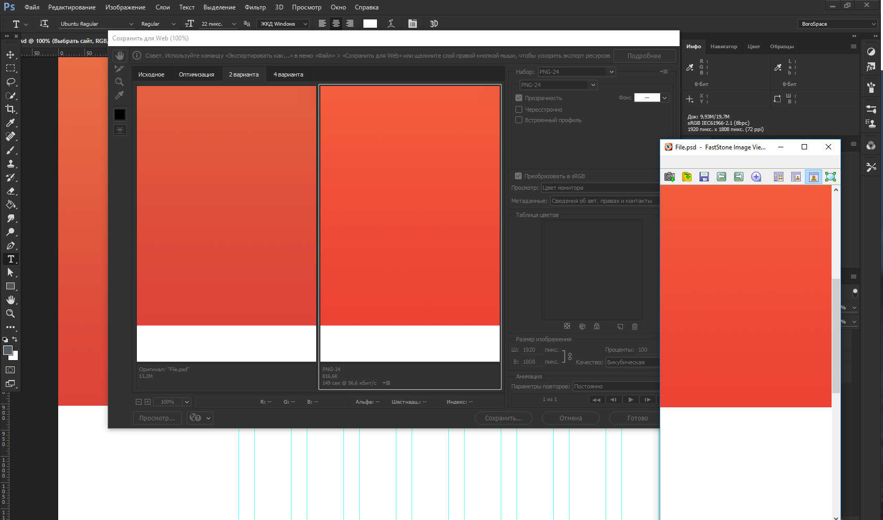The width and height of the screenshot is (883, 520).
Task: Toggle the character panel icon in options bar
Action: (x=413, y=24)
